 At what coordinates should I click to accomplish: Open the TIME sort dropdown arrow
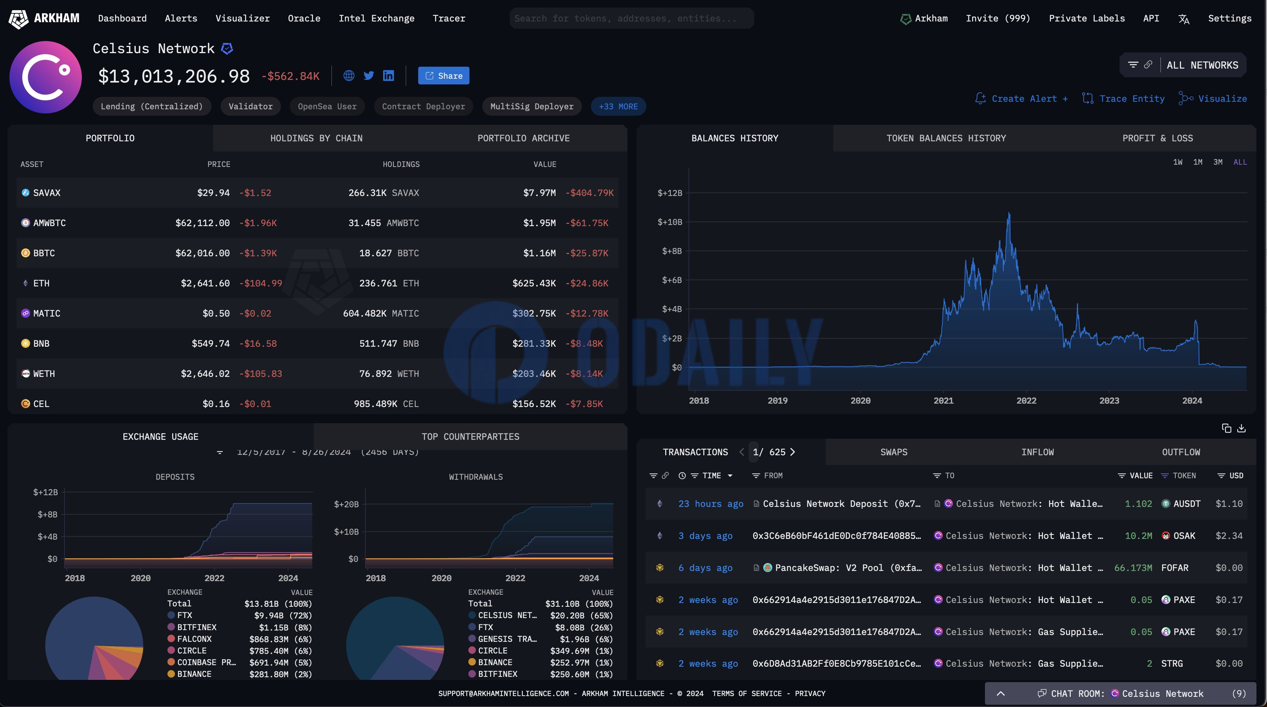click(x=730, y=476)
